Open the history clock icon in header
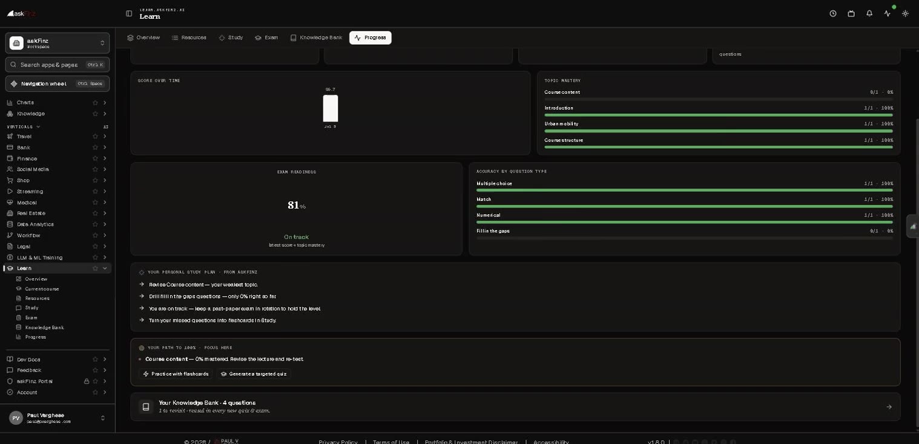The width and height of the screenshot is (919, 444). click(833, 13)
